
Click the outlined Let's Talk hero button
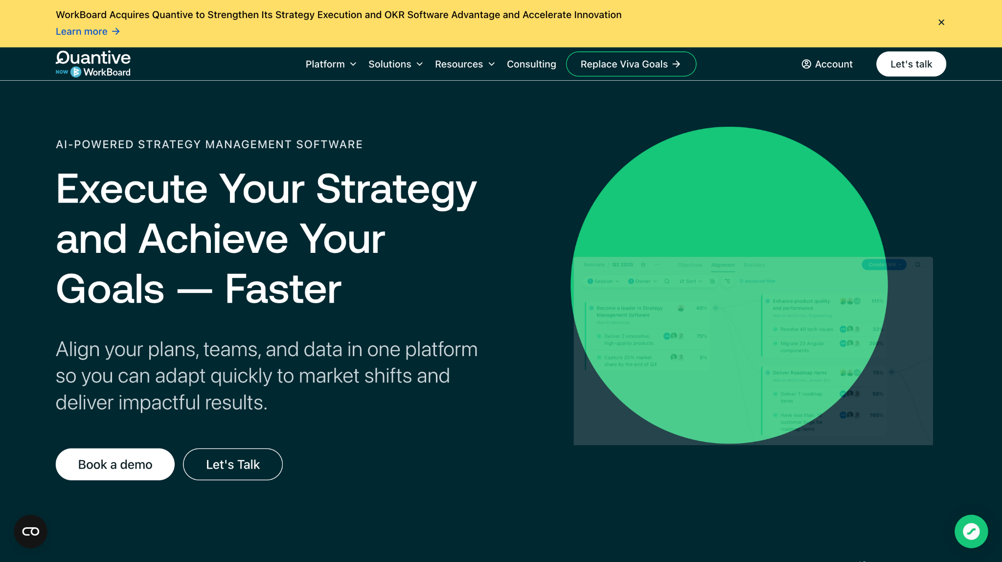click(233, 464)
